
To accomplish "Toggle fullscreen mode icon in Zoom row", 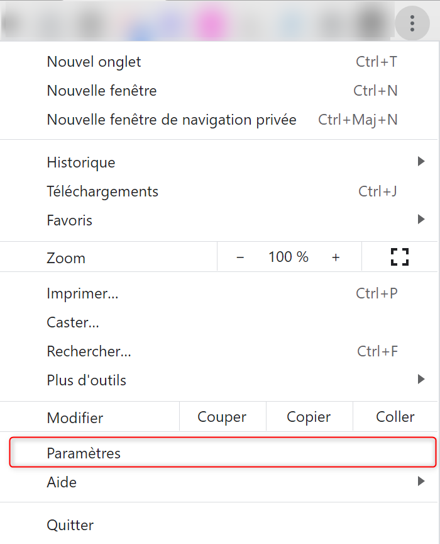I will coord(400,257).
